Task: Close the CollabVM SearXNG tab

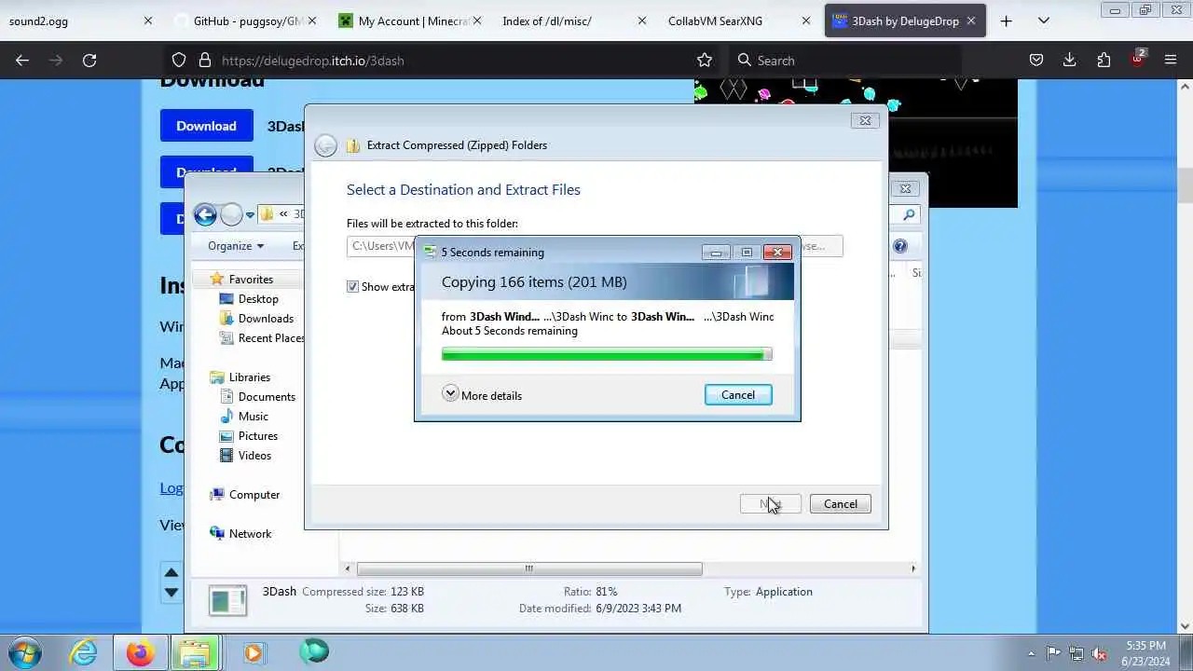Action: tap(806, 21)
